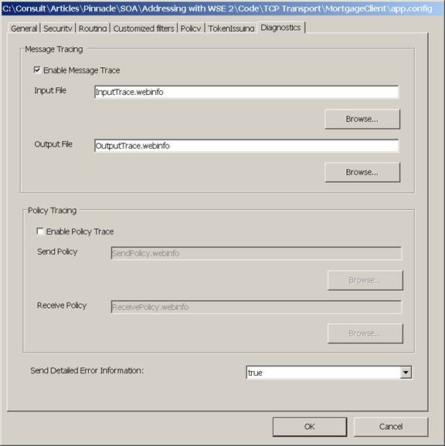Confirm settings with OK button
445x446 pixels.
pyautogui.click(x=310, y=427)
